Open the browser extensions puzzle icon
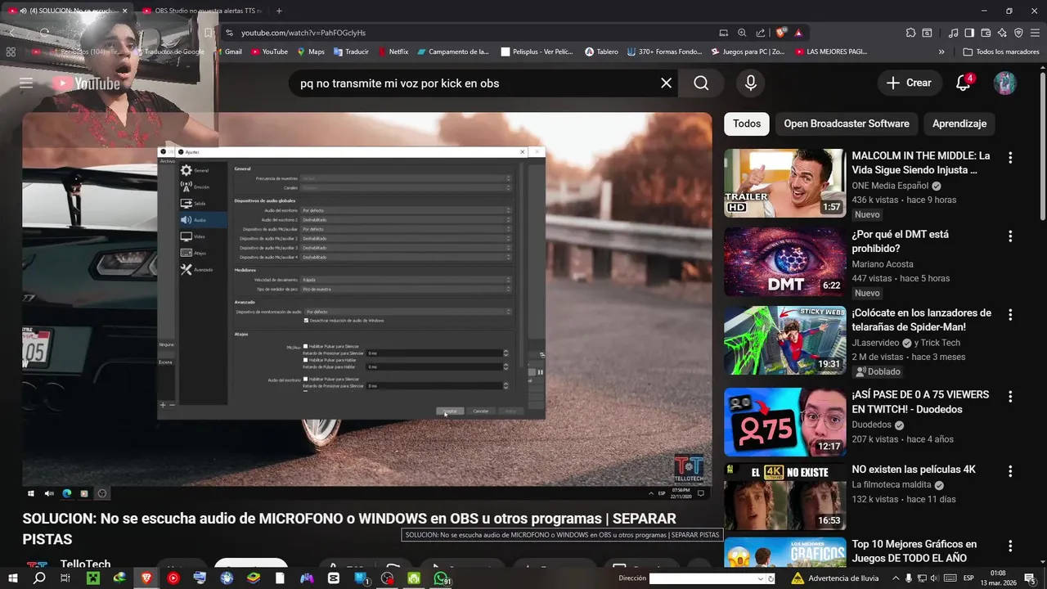This screenshot has width=1047, height=589. click(910, 33)
